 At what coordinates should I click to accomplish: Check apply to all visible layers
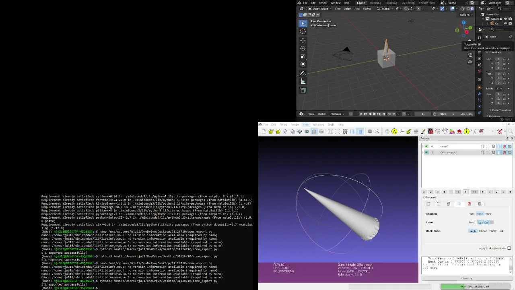pos(509,248)
